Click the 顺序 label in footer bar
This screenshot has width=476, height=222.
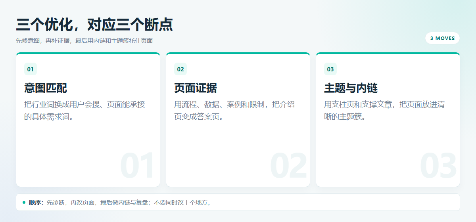click(x=36, y=202)
